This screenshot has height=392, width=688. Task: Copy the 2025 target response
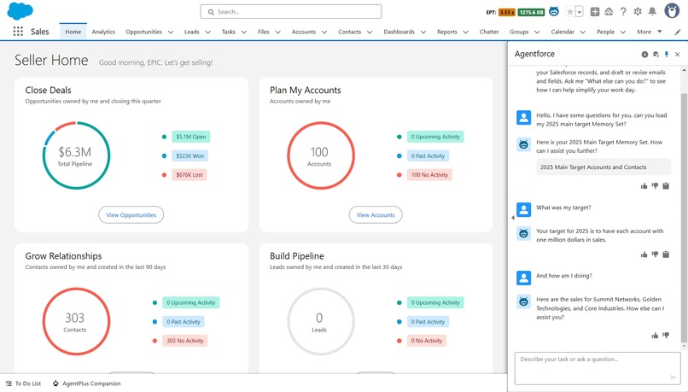tap(666, 255)
